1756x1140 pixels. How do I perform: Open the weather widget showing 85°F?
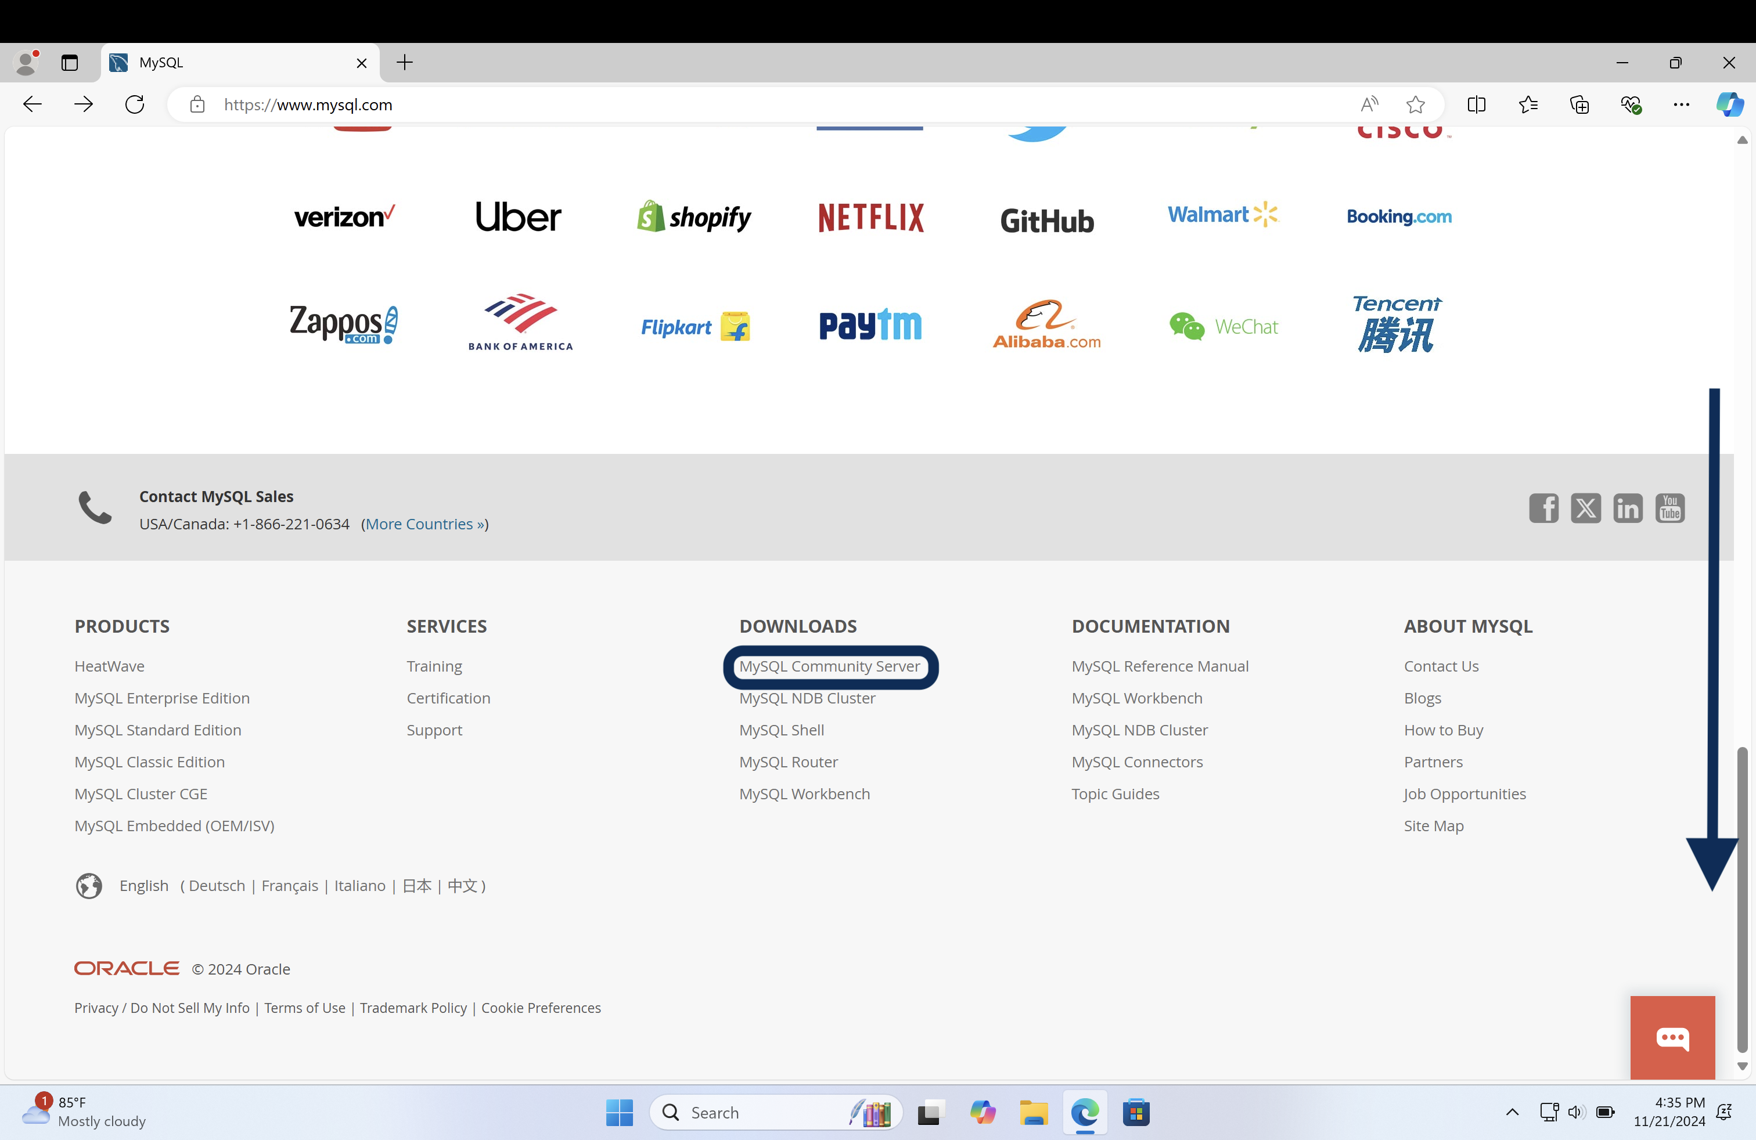coord(85,1111)
